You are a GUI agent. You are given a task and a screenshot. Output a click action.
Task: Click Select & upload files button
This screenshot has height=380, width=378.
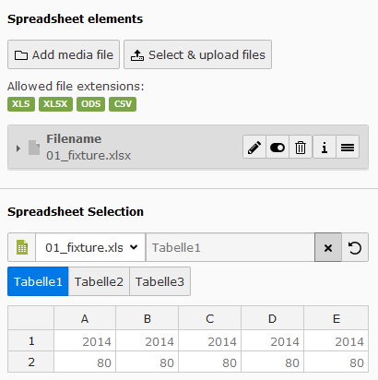(197, 54)
